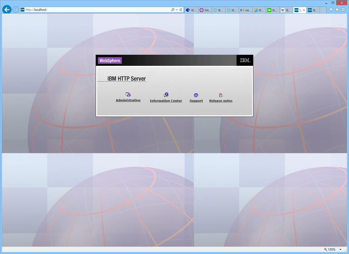
Task: Click the IBM logo in the banner
Action: pos(245,60)
